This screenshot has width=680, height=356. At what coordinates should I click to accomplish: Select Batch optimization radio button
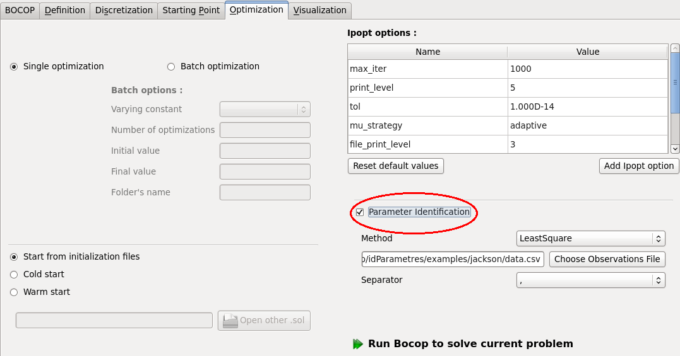point(171,67)
